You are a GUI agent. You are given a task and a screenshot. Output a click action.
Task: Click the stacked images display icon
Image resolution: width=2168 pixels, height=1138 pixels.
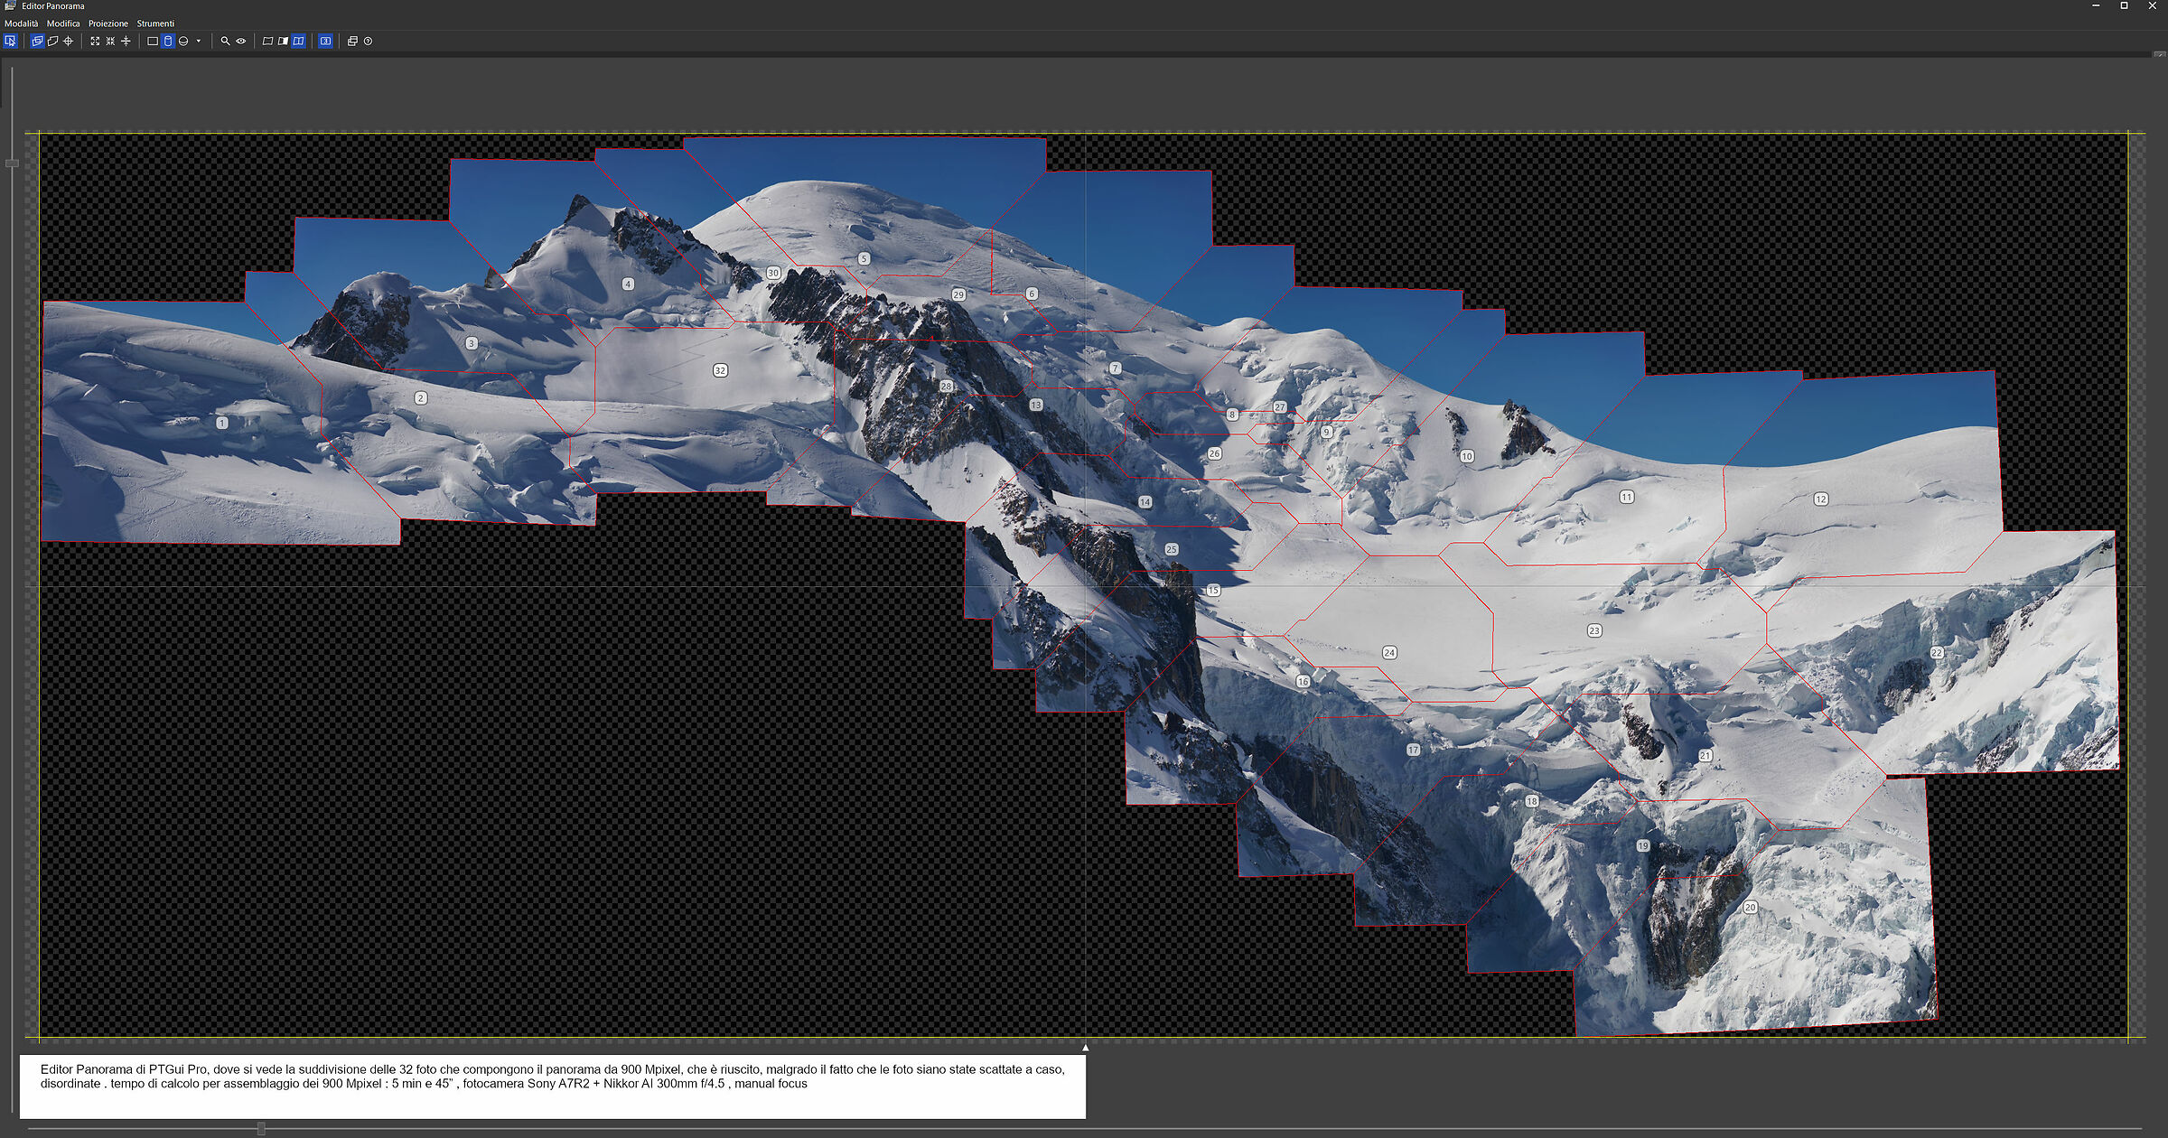click(x=352, y=41)
